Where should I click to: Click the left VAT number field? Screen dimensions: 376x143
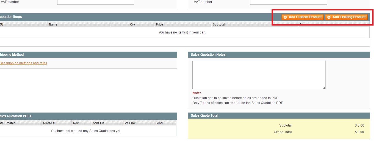[x=95, y=2]
